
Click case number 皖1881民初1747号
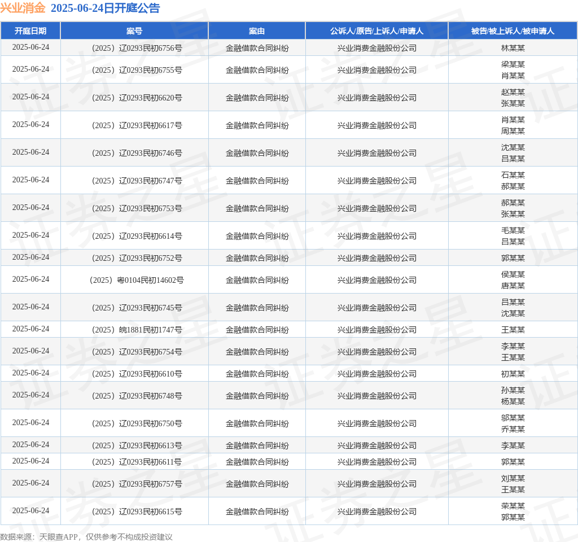click(x=137, y=330)
